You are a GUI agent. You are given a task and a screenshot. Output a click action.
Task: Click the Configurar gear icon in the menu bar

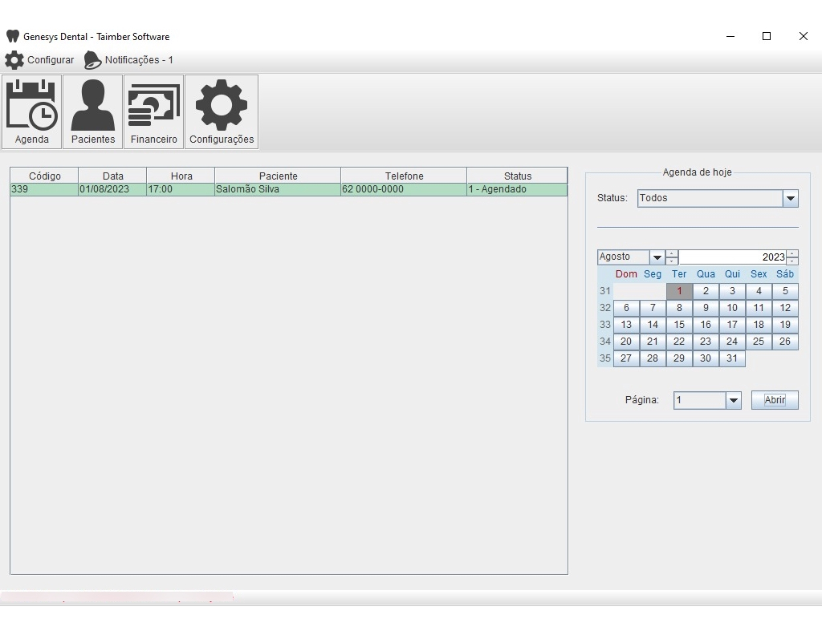(x=14, y=60)
